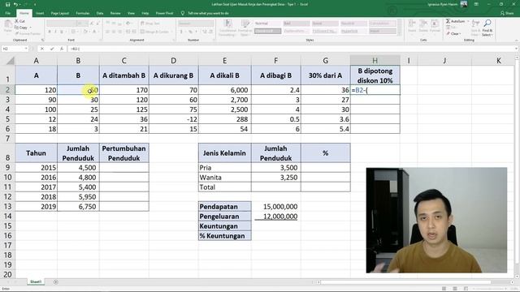Viewport: 520px width, 292px height.
Task: Select all cells via corner triangle
Action: click(x=11, y=61)
